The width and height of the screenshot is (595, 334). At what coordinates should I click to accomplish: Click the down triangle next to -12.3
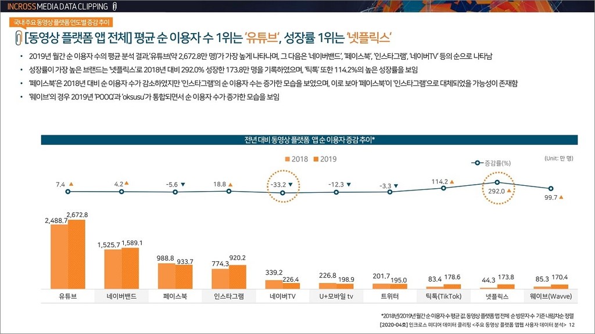pyautogui.click(x=349, y=185)
